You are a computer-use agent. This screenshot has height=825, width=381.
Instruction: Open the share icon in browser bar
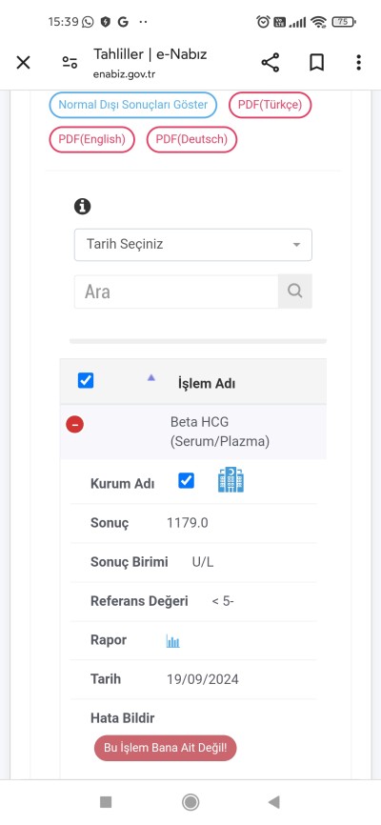270,63
